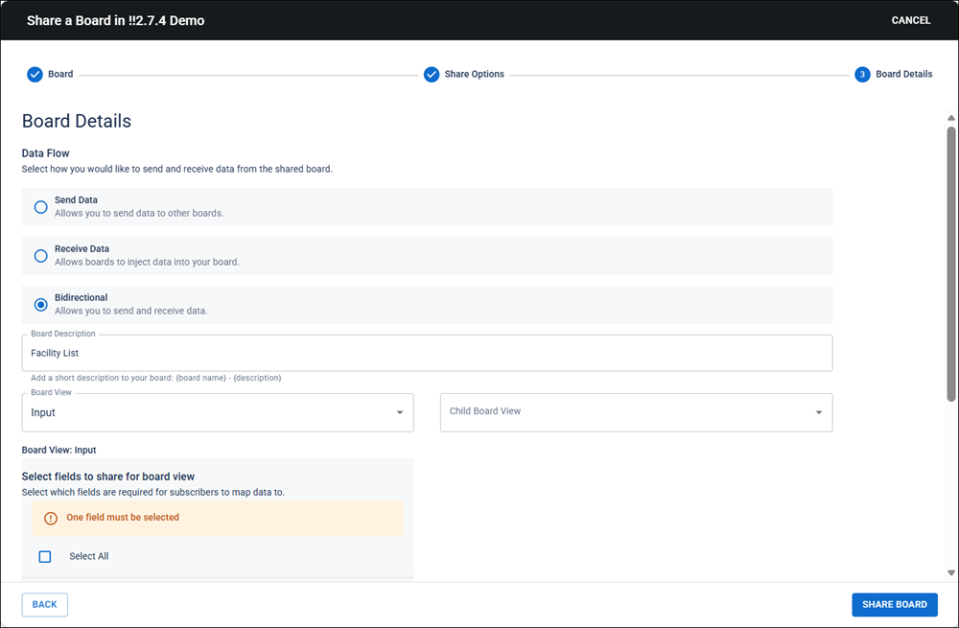Open the Child Board View dropdown
Screen dimensions: 959x628
[636, 412]
